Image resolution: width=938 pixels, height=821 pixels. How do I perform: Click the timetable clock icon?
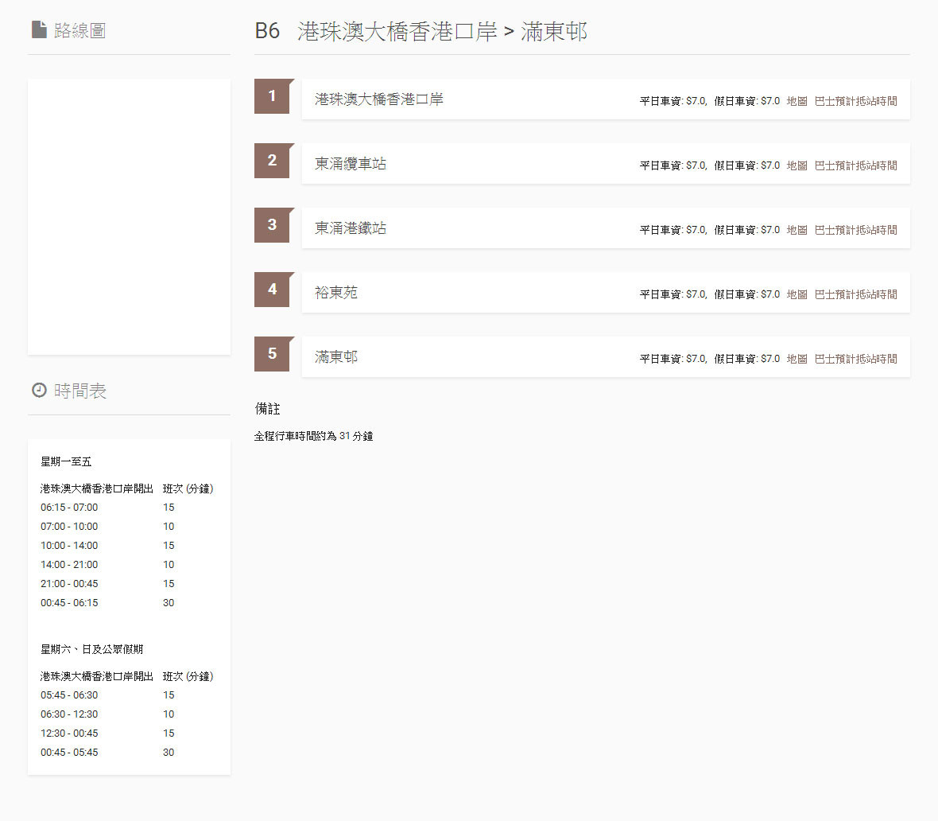[x=39, y=391]
